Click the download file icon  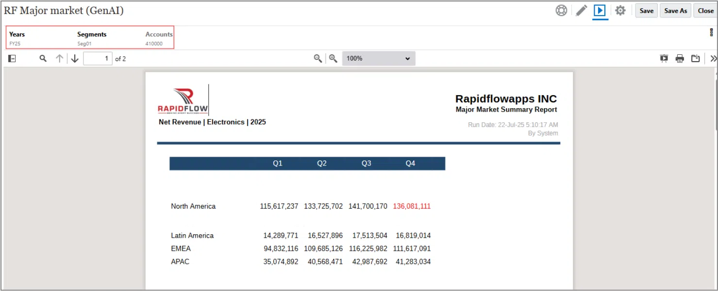click(696, 59)
